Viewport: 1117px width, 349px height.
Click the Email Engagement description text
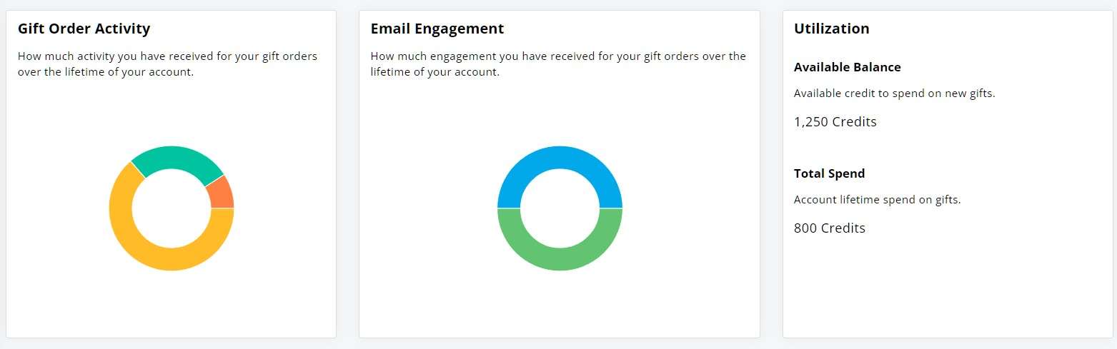click(x=558, y=64)
